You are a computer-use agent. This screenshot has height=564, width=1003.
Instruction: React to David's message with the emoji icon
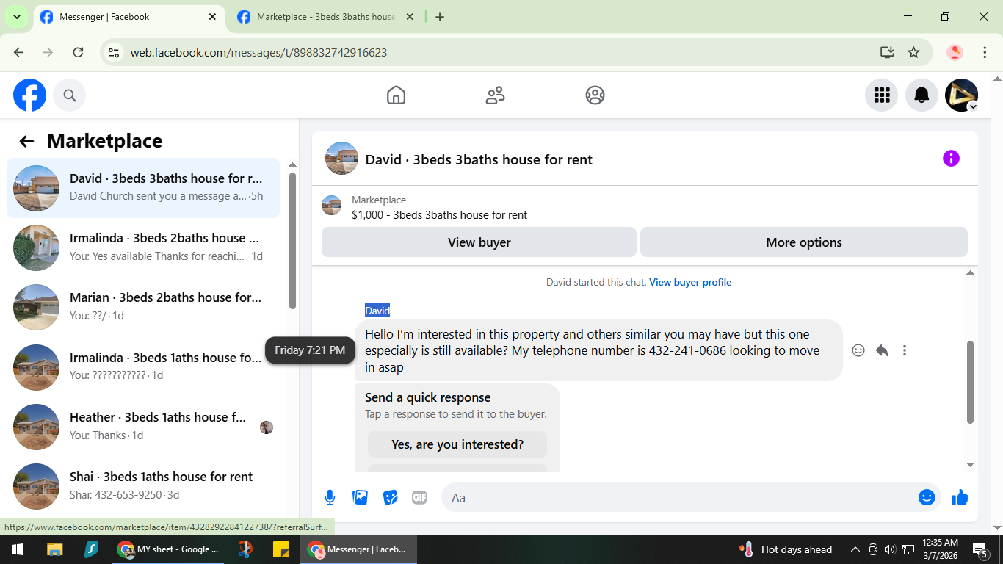[x=858, y=350]
